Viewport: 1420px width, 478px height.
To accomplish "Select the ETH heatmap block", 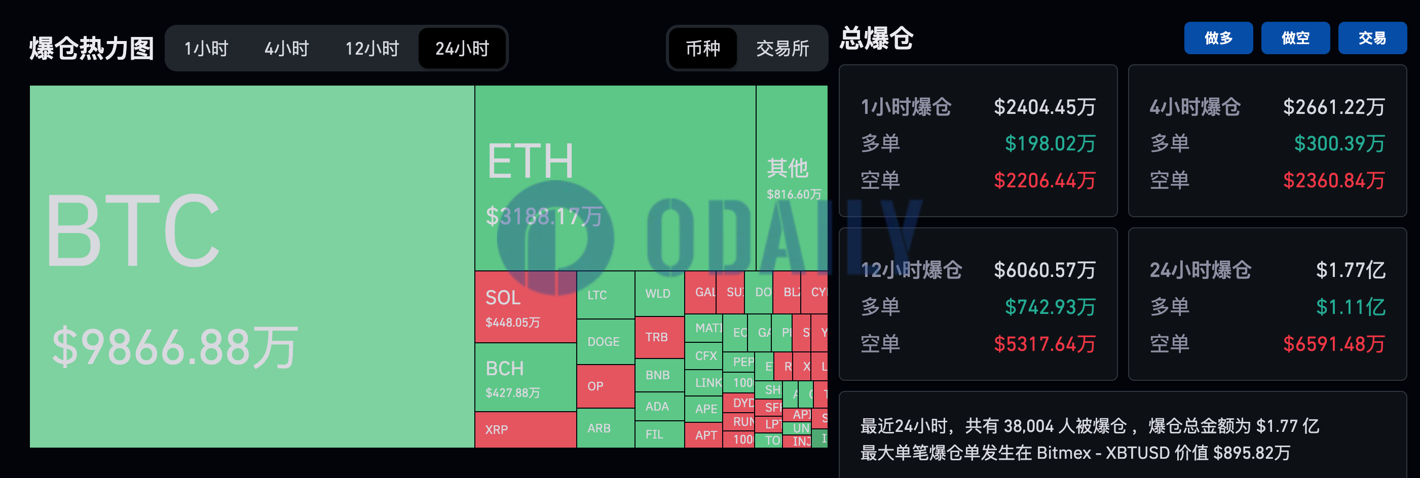I will [615, 178].
